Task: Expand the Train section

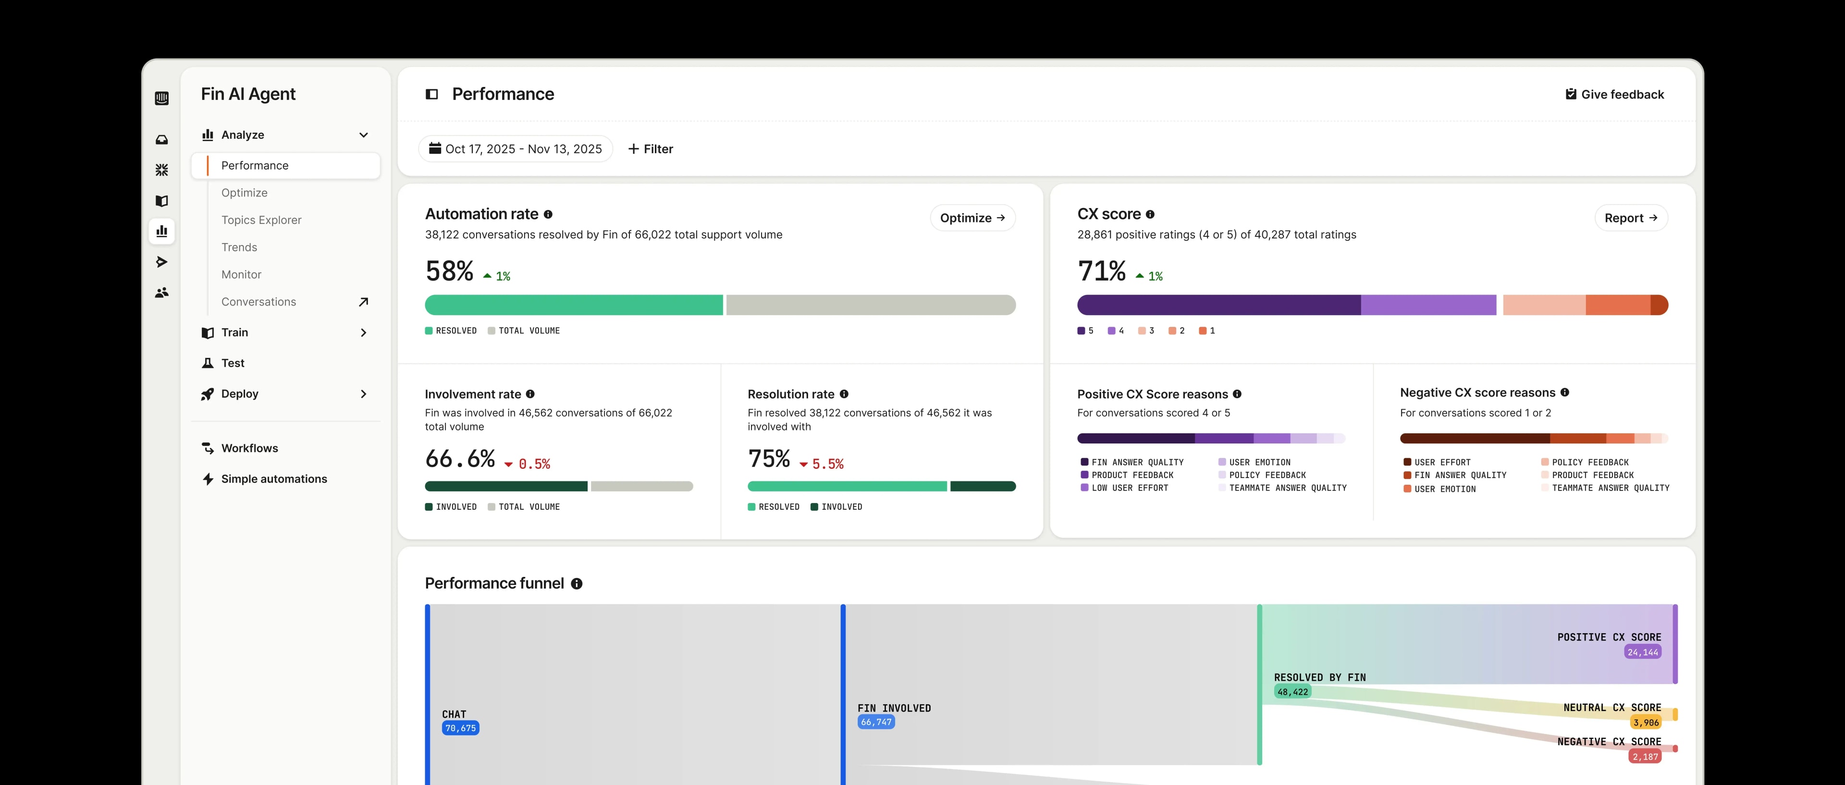Action: tap(364, 332)
